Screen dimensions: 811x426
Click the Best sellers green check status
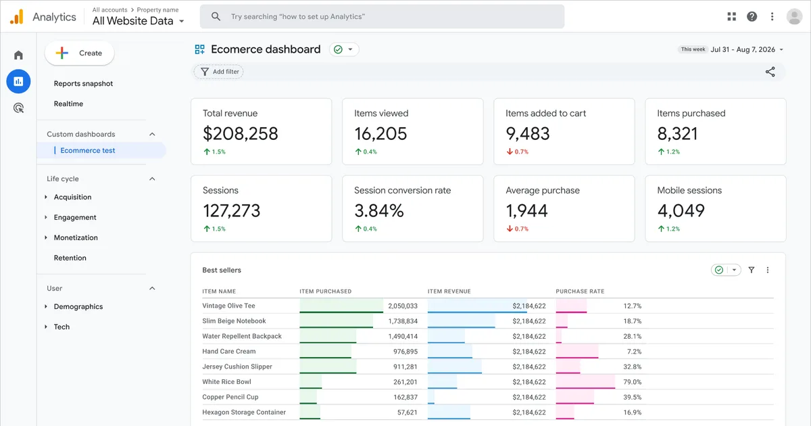[719, 270]
